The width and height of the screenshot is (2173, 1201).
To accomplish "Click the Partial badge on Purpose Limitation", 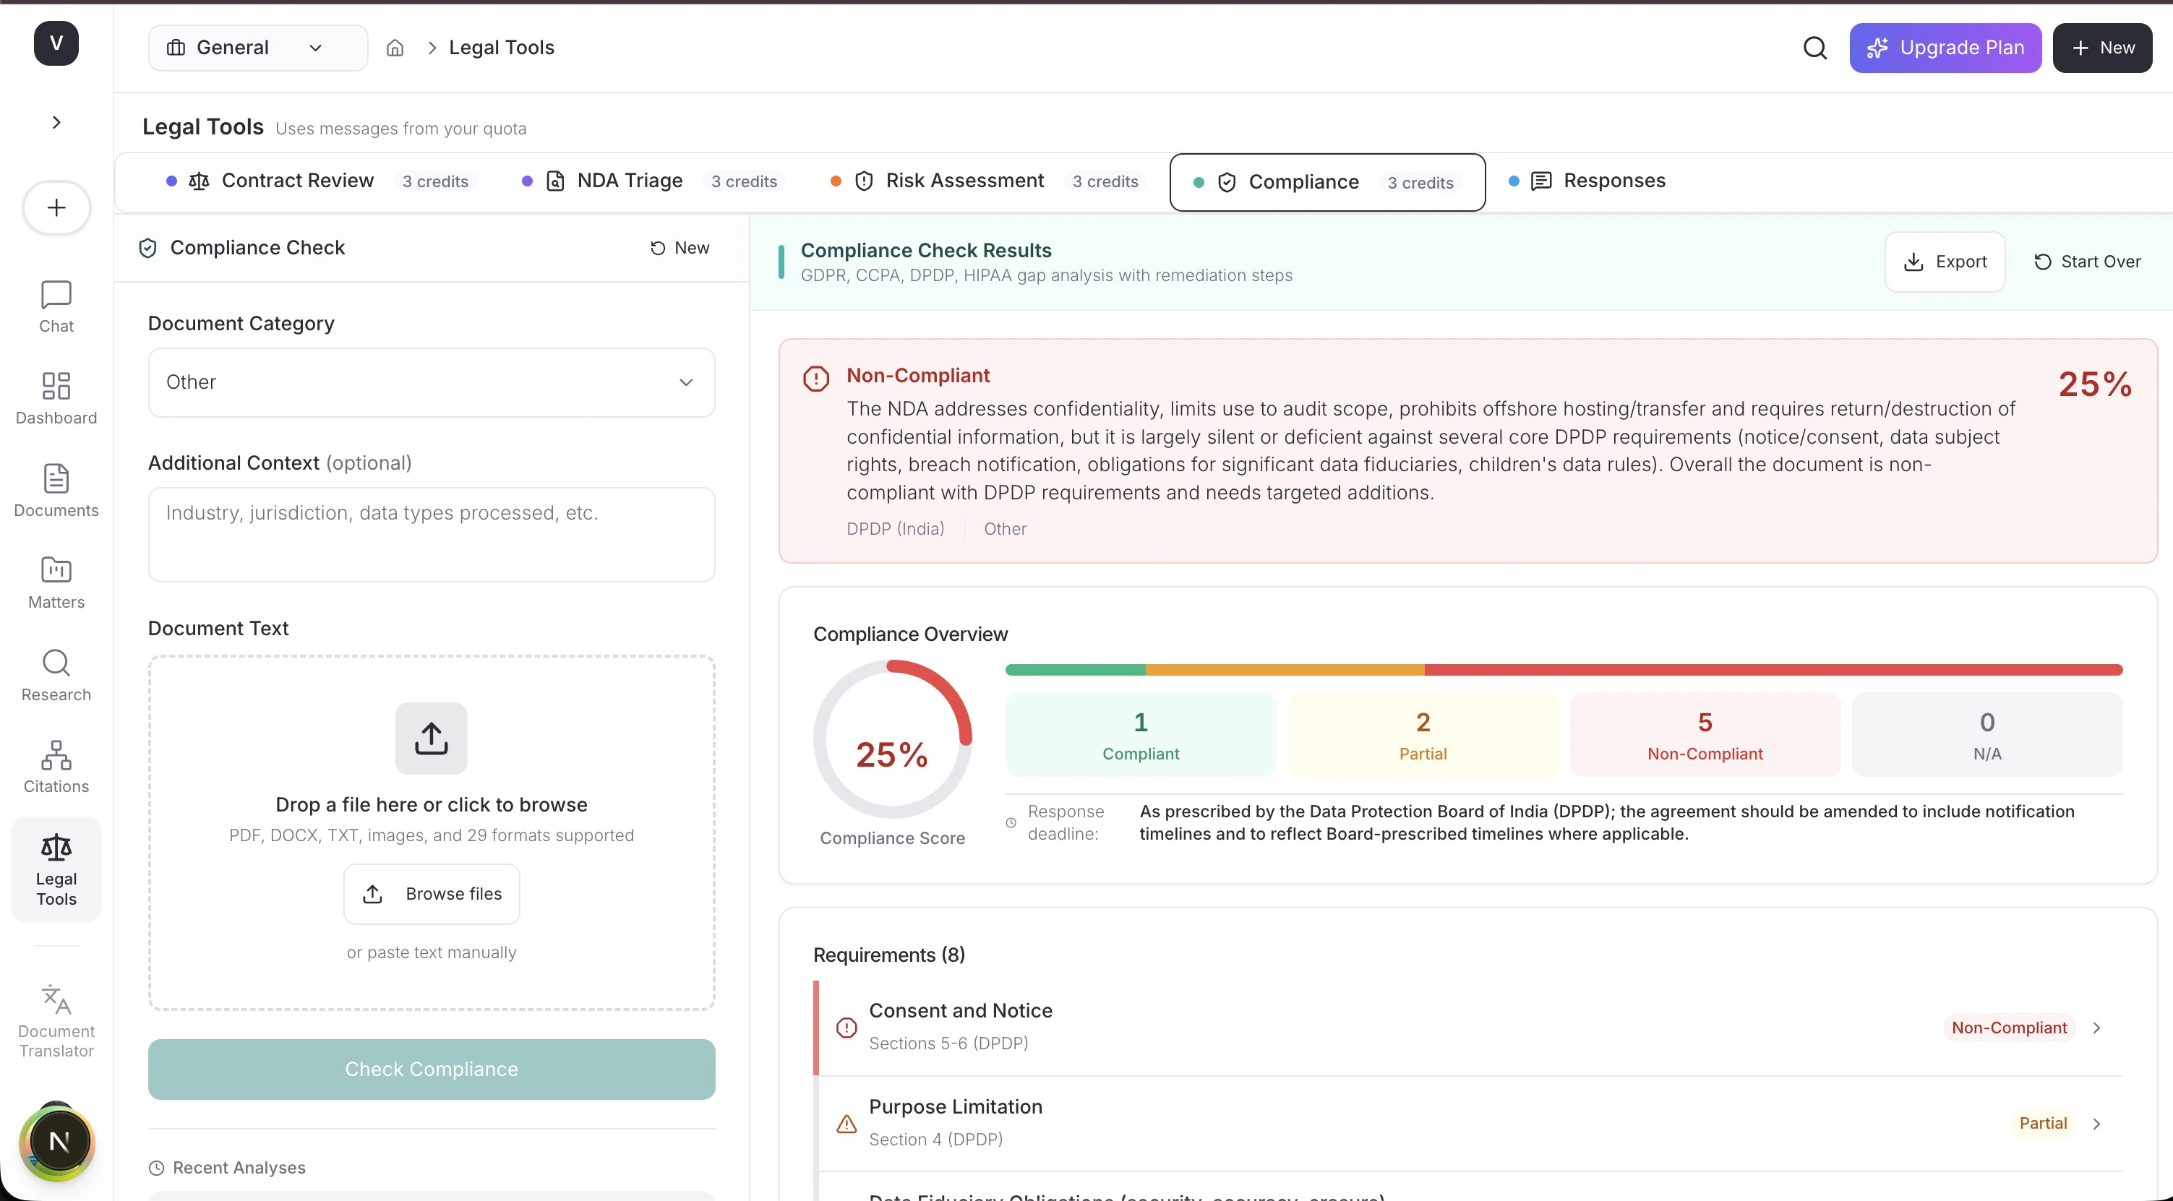I will coord(2042,1124).
